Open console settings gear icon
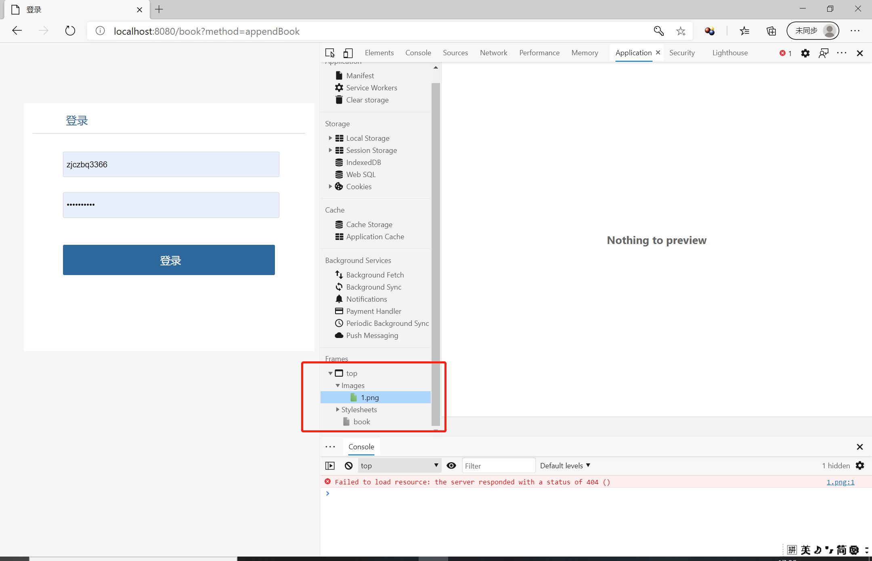This screenshot has height=561, width=872. coord(860,465)
